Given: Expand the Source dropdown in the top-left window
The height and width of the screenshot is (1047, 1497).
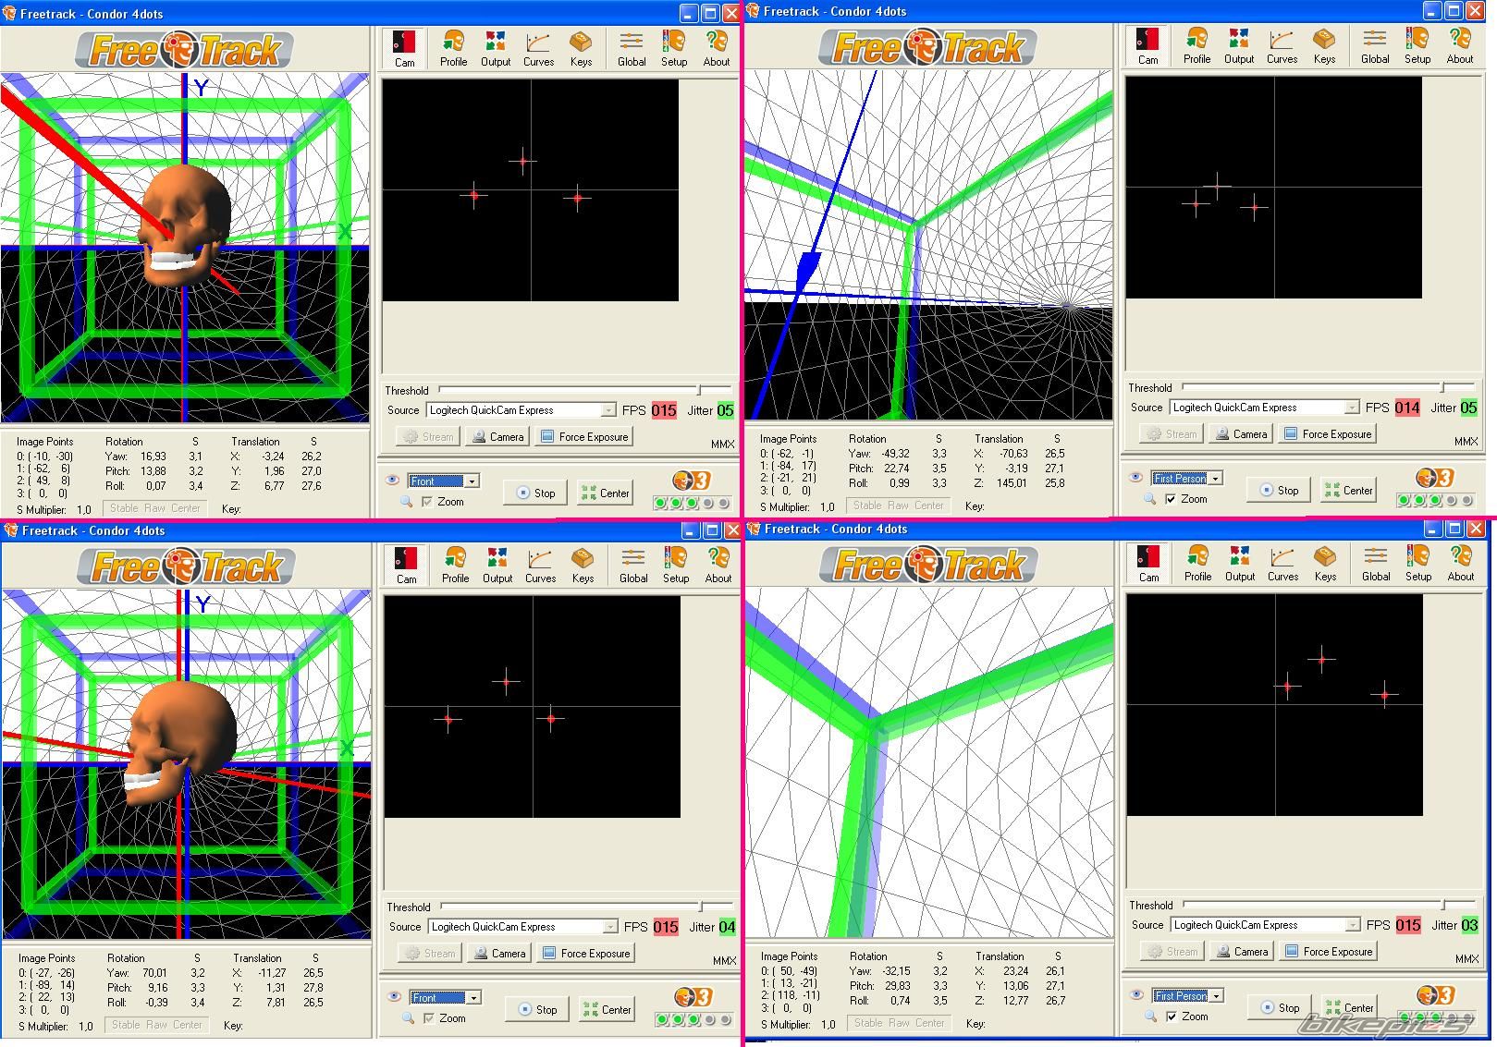Looking at the screenshot, I should point(608,410).
